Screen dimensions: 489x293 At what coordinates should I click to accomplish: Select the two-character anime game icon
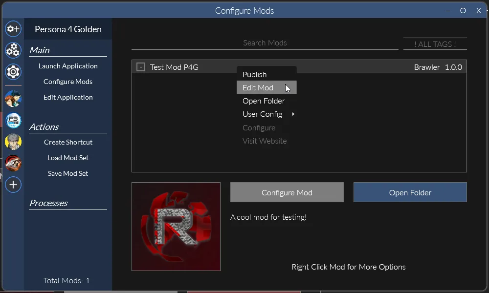coord(13,99)
